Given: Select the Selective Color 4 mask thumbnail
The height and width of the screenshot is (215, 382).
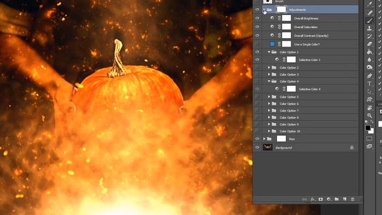Looking at the screenshot, I should [291, 89].
